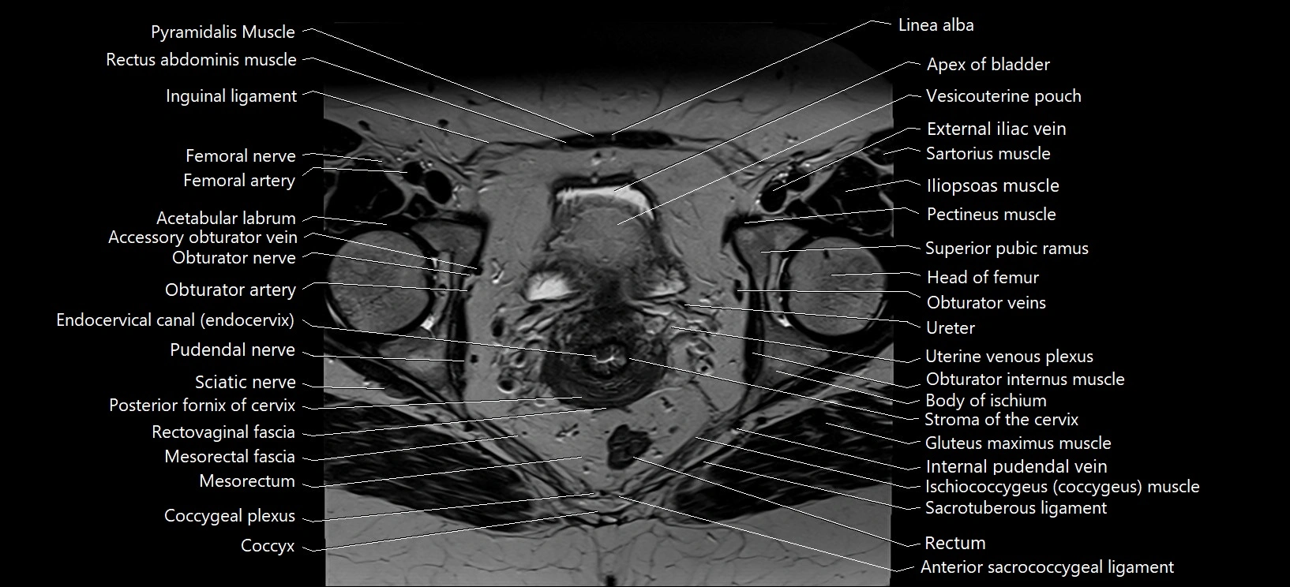Click the Anterior sacrococcygeal ligament label
1290x587 pixels.
click(1048, 567)
